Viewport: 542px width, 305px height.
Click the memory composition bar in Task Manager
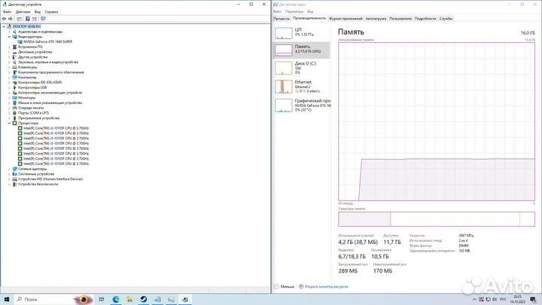pyautogui.click(x=437, y=219)
